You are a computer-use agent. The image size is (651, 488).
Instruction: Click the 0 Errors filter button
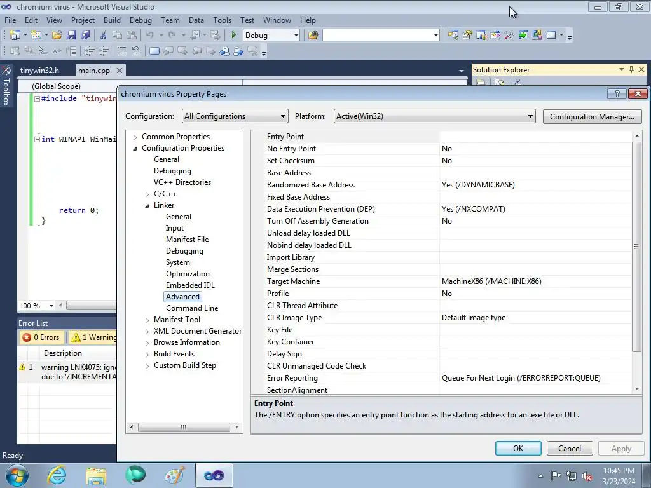pyautogui.click(x=41, y=337)
